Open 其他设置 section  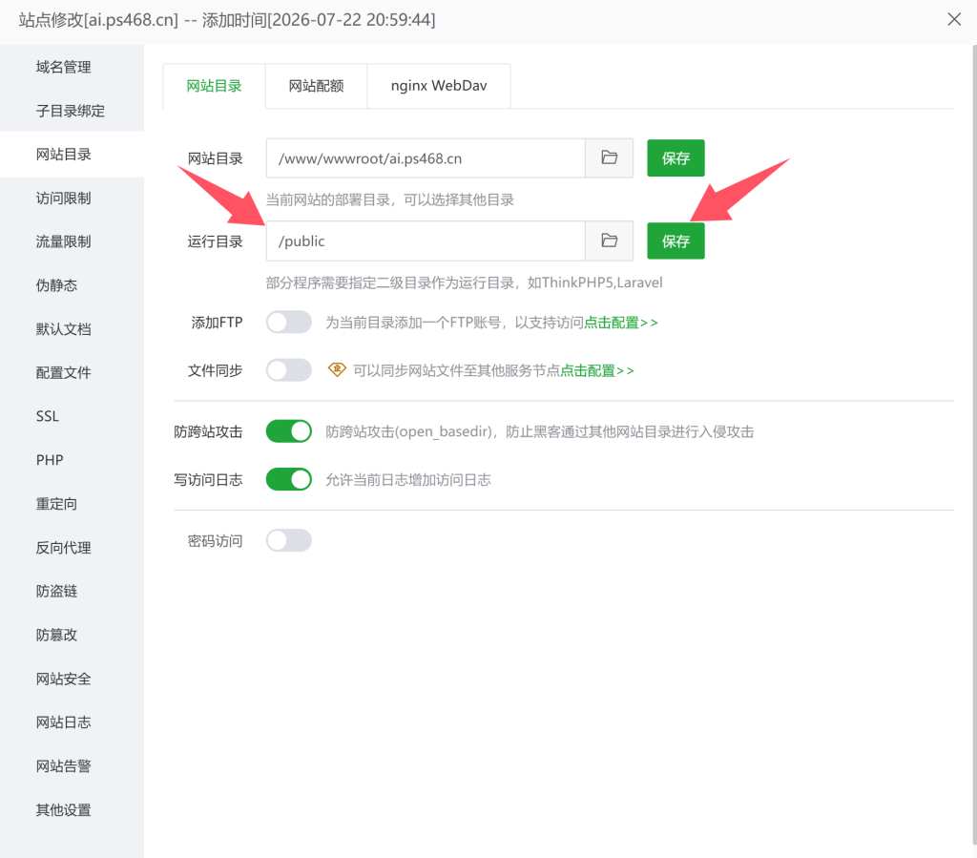[72, 810]
